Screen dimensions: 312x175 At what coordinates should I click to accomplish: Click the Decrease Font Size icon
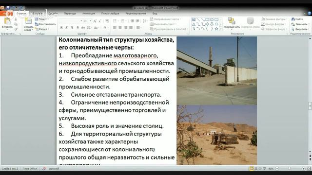point(100,21)
